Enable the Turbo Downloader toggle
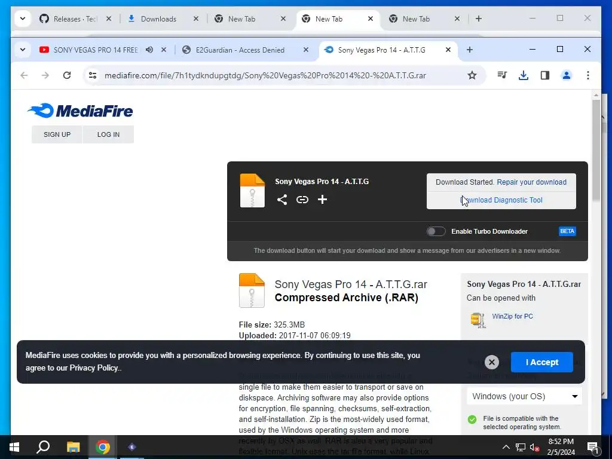 click(436, 231)
